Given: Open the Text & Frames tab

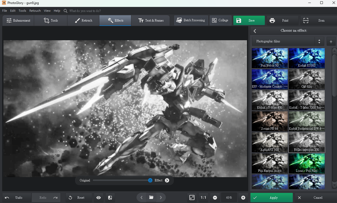Looking at the screenshot, I should pyautogui.click(x=151, y=21).
